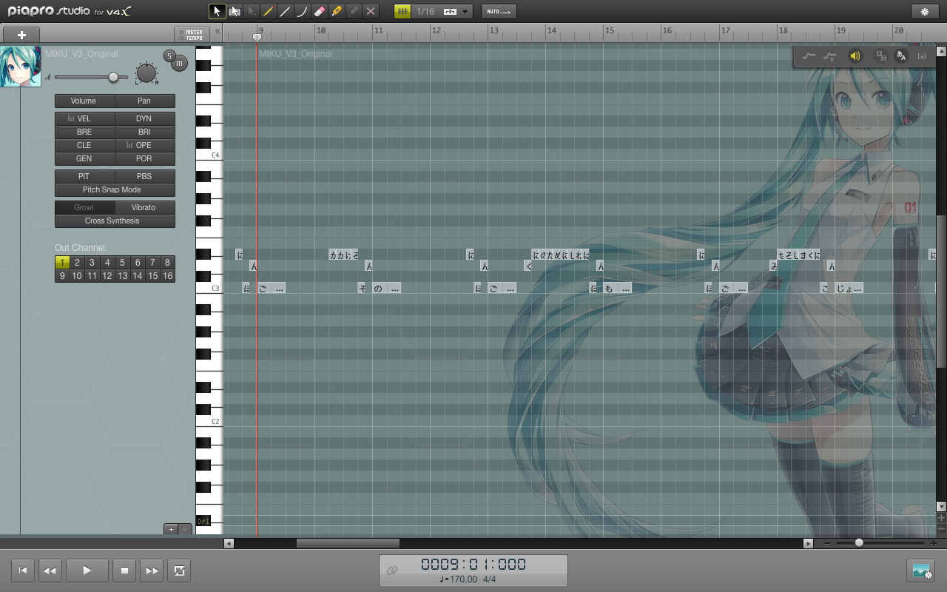Click the OPE parameter button
Viewport: 947px width, 592px height.
145,145
